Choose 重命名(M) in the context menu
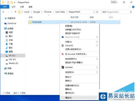Viewport: 135px width, 101px height. click(80, 93)
